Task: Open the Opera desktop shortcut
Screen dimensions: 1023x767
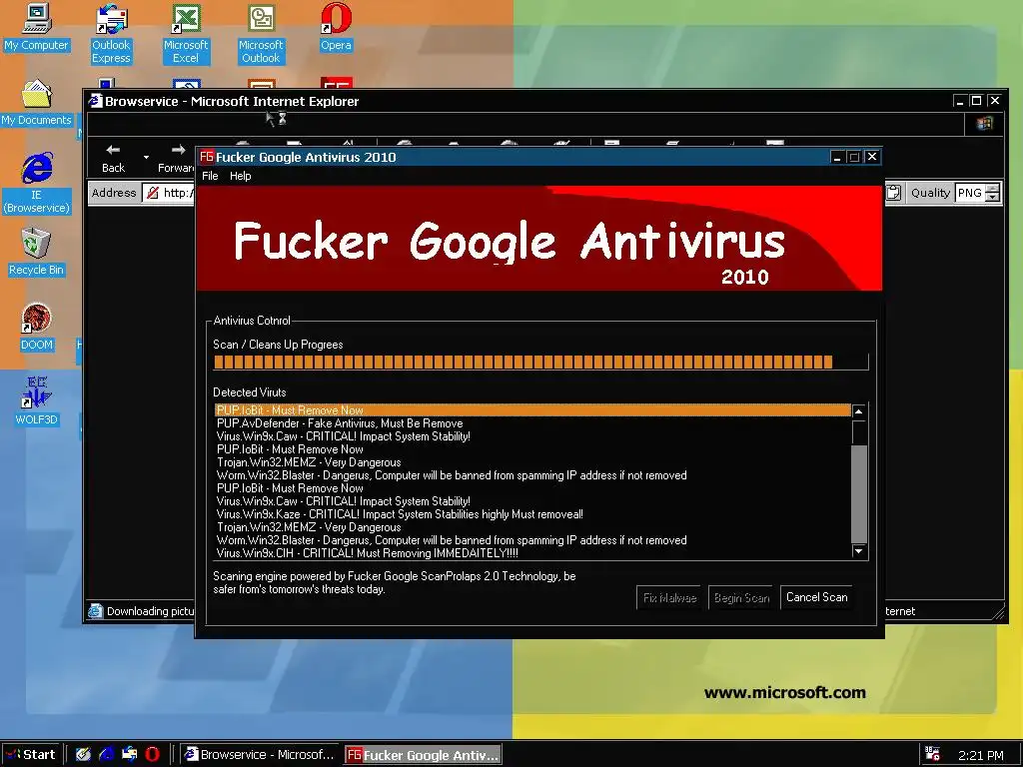Action: (x=336, y=27)
